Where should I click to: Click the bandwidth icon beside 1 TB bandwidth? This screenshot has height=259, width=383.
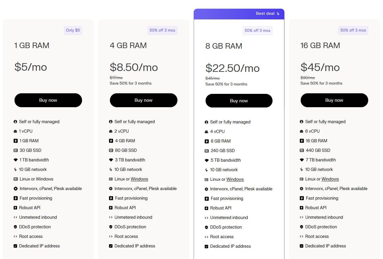[15, 160]
